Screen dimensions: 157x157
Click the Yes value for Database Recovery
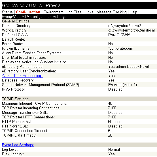(111, 80)
